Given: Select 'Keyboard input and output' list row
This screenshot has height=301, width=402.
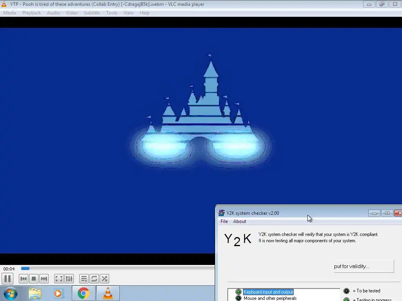Looking at the screenshot, I should (x=268, y=292).
